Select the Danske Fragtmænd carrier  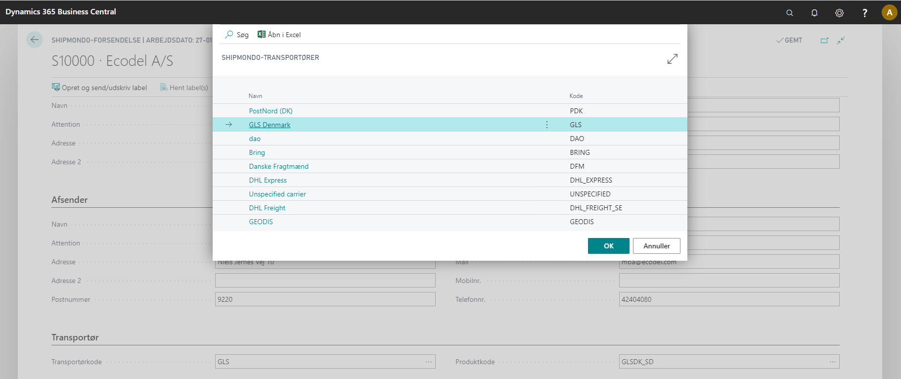pos(278,166)
